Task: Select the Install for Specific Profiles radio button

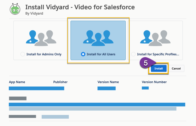Action: (133, 54)
